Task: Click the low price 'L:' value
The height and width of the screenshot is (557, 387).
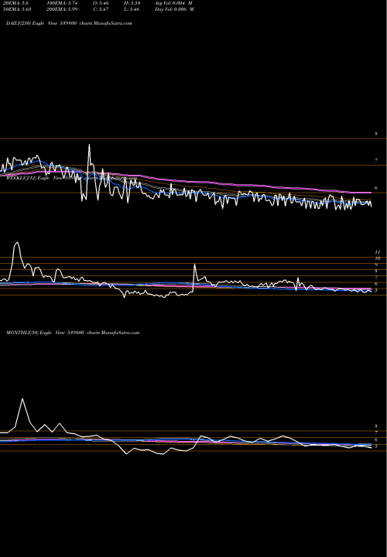Action: (x=132, y=9)
